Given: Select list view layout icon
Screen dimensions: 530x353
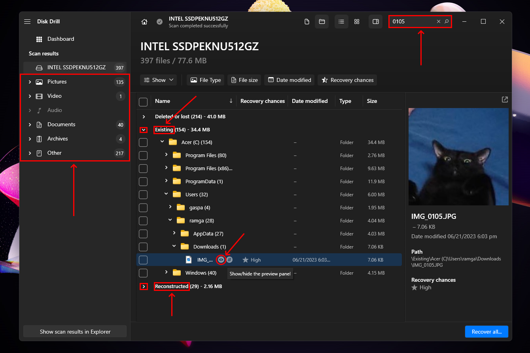Looking at the screenshot, I should pyautogui.click(x=341, y=22).
